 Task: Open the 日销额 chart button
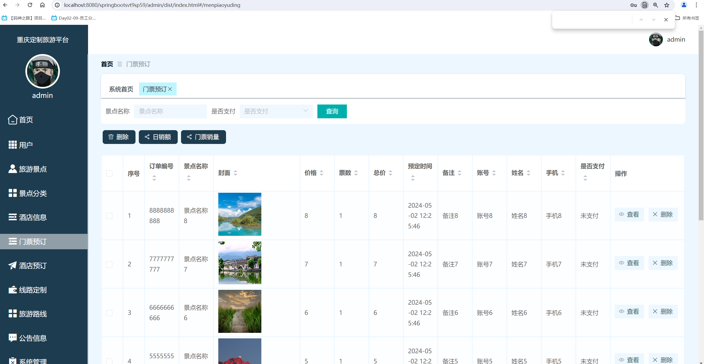tap(158, 137)
